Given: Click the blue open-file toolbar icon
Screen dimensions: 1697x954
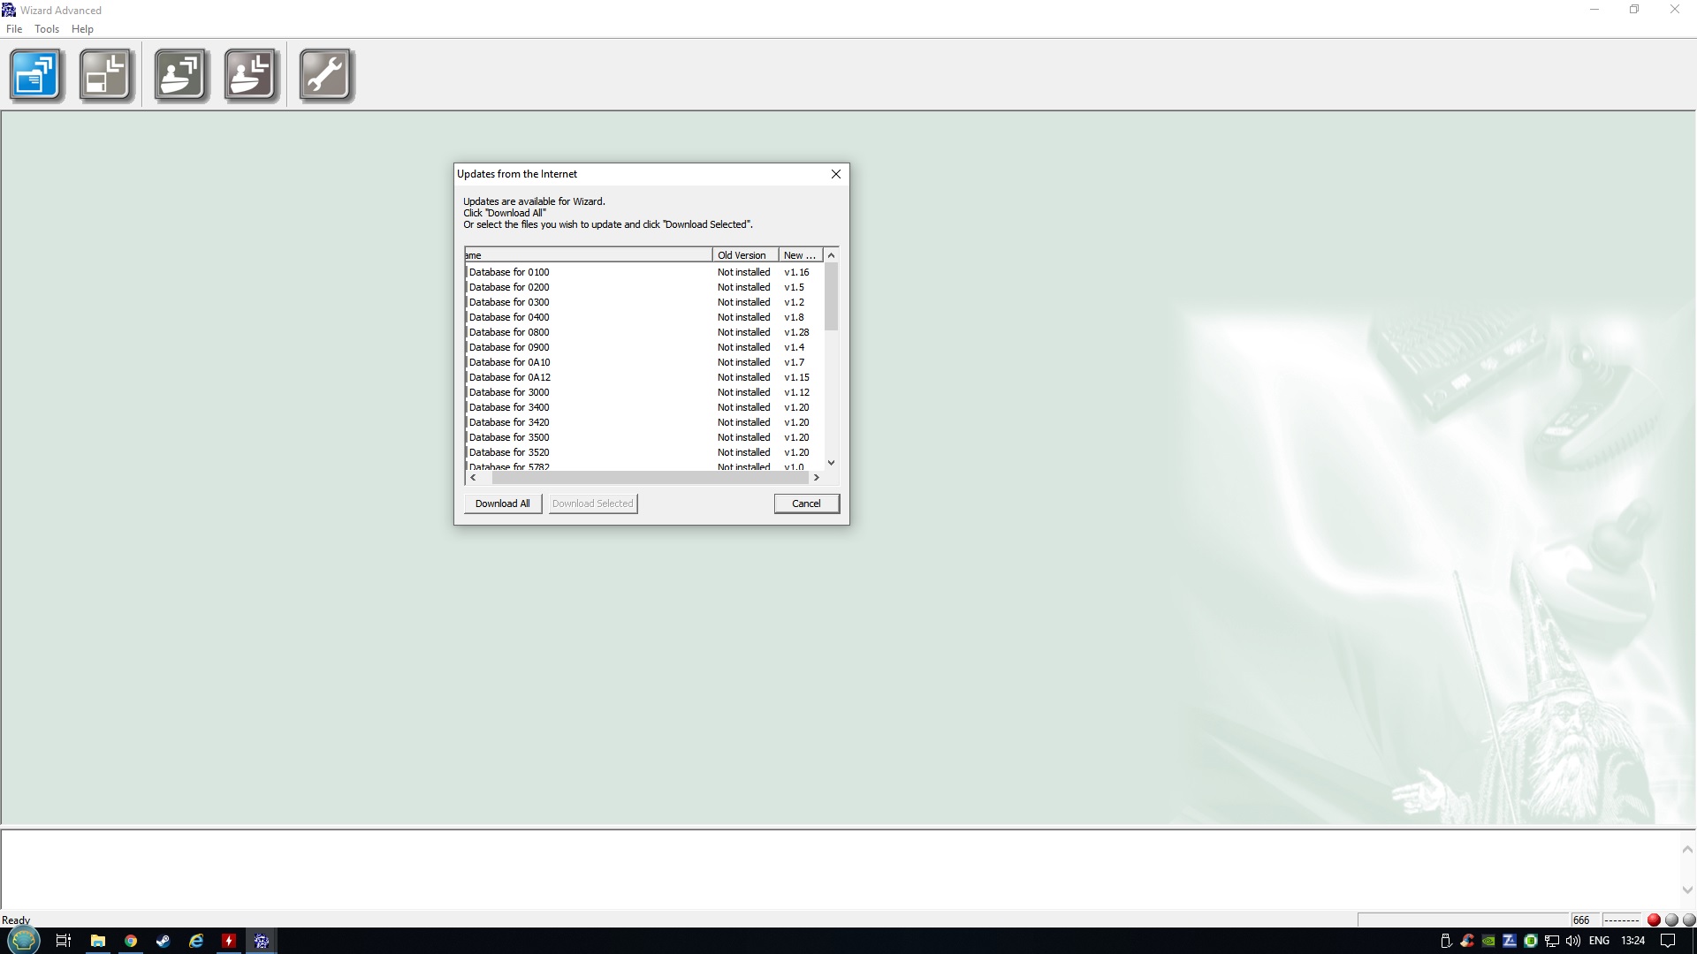Looking at the screenshot, I should [36, 75].
